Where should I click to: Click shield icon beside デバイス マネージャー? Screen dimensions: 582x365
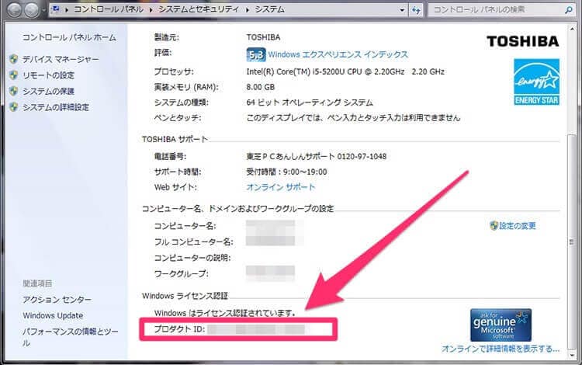[14, 59]
